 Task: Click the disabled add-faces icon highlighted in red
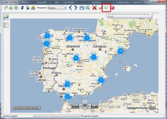106,8
